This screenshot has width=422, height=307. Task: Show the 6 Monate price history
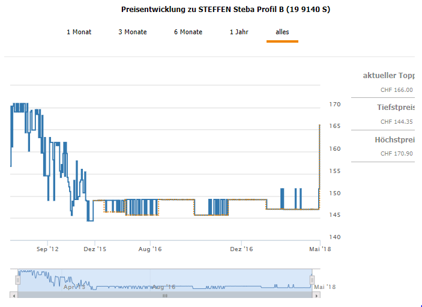[188, 32]
